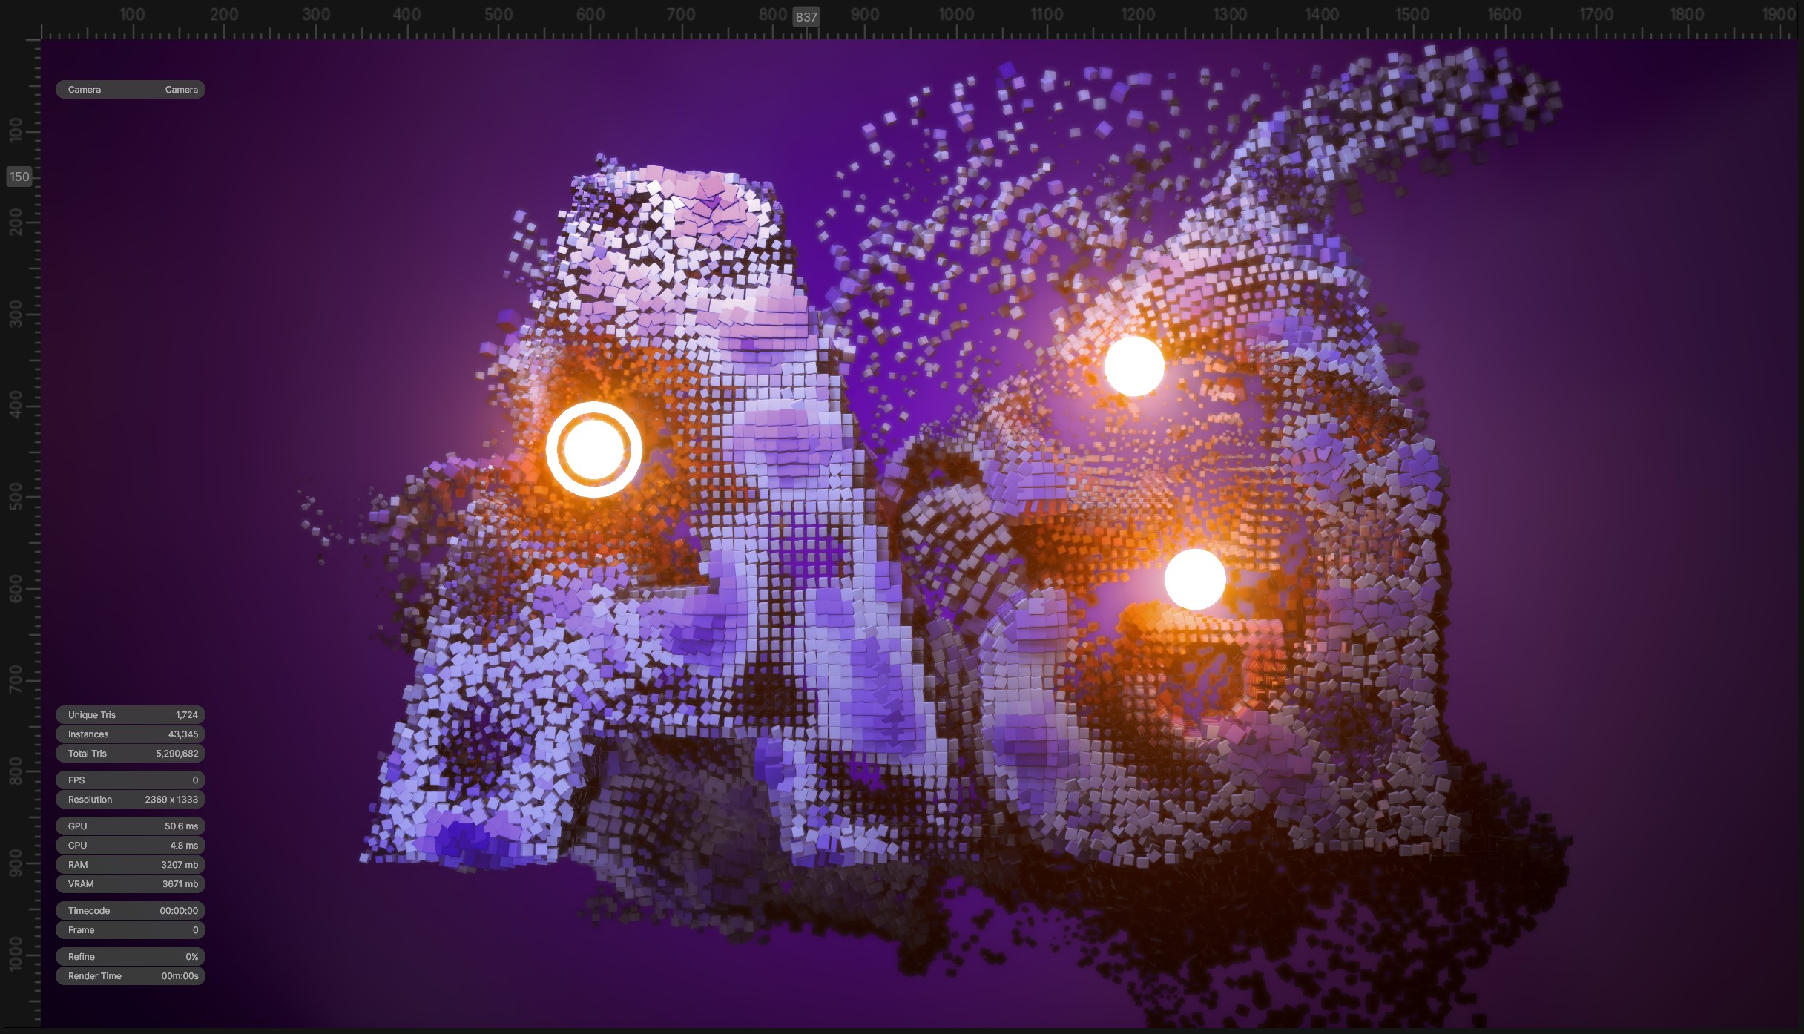Click the 1000 mark on top ruler
This screenshot has width=1804, height=1034.
click(956, 15)
